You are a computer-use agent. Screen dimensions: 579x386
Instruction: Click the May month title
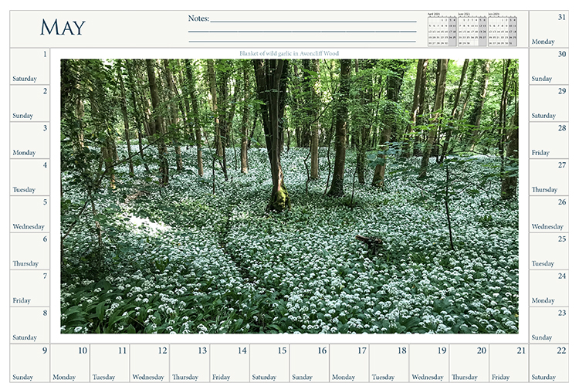coord(63,28)
